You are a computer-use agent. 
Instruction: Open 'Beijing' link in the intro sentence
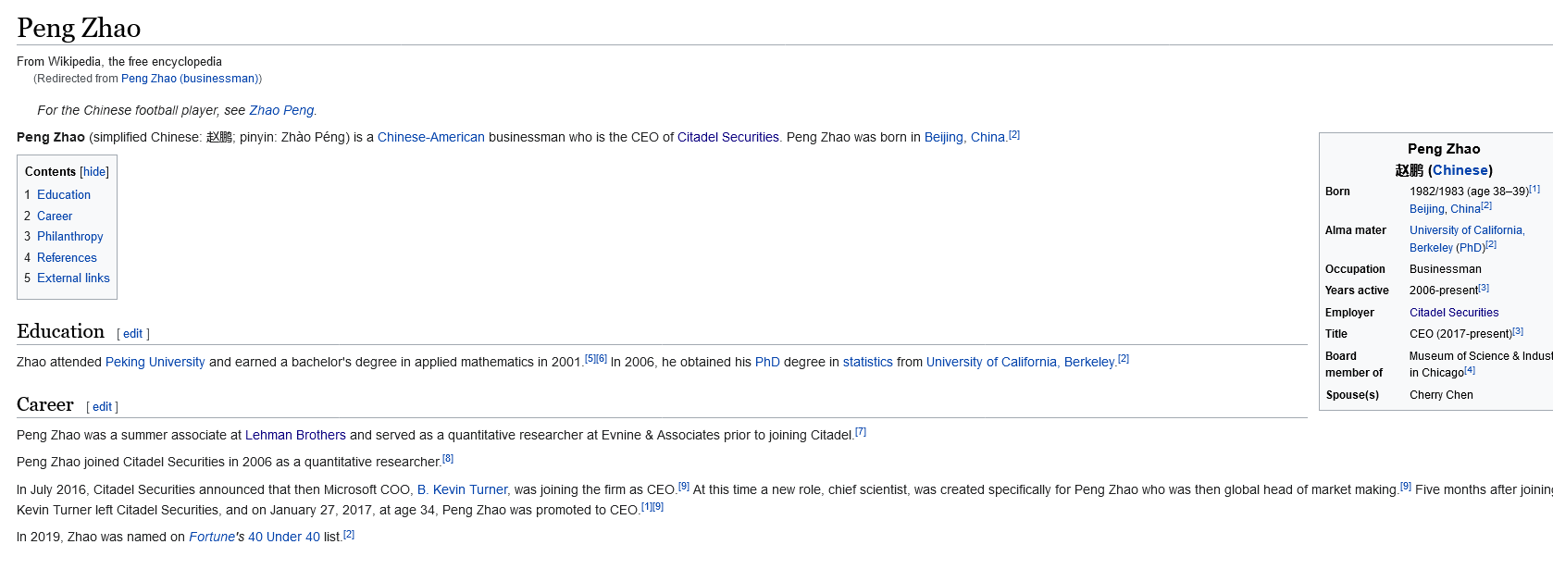tap(943, 137)
